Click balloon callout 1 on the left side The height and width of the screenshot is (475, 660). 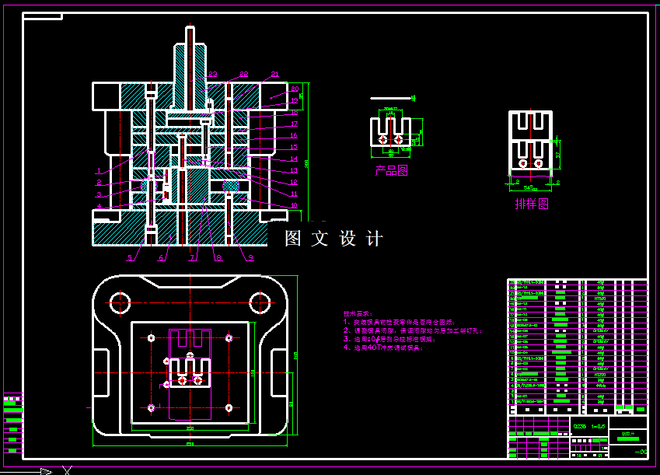click(100, 169)
